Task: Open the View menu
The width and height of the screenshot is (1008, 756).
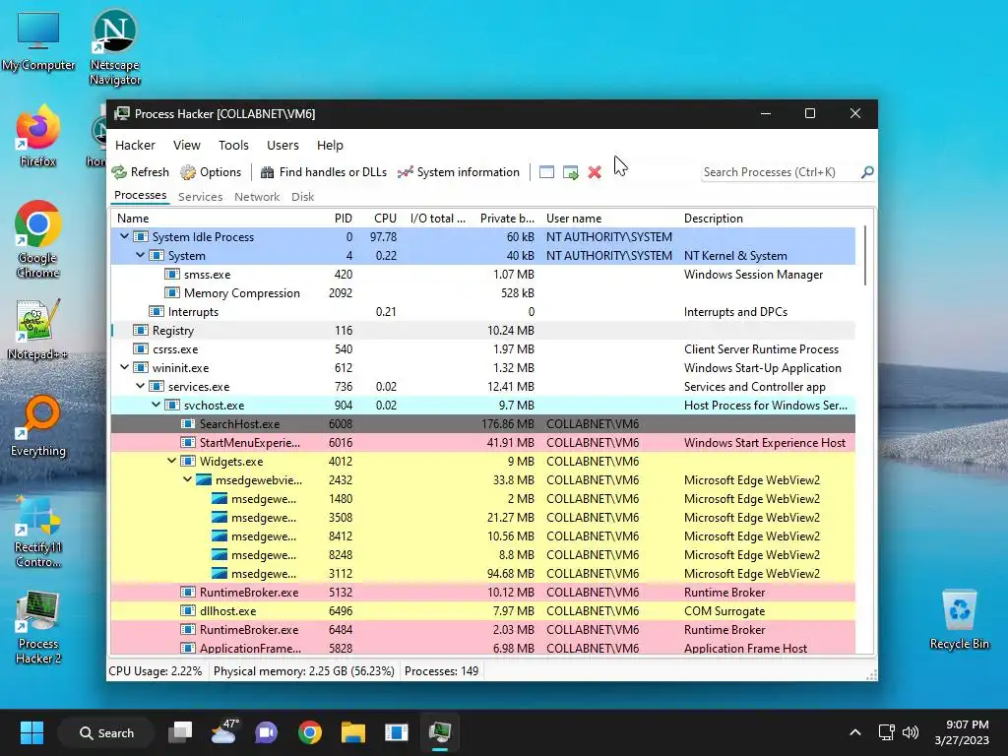Action: pos(187,146)
